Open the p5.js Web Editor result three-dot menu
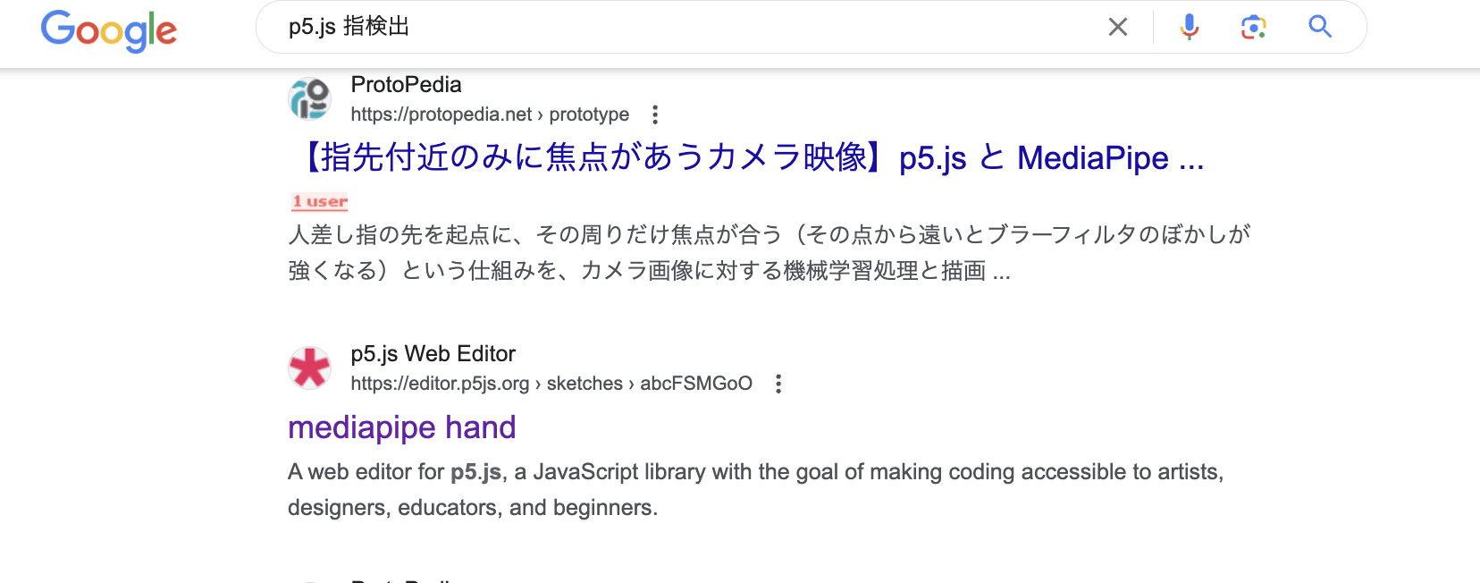Viewport: 1480px width, 583px height. 778,384
